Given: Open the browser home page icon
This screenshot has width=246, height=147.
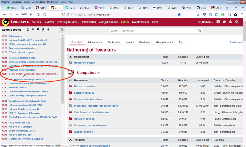Looking at the screenshot, I should pos(38,14).
